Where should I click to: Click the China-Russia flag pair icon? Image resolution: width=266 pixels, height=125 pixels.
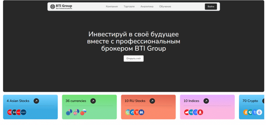83,112
